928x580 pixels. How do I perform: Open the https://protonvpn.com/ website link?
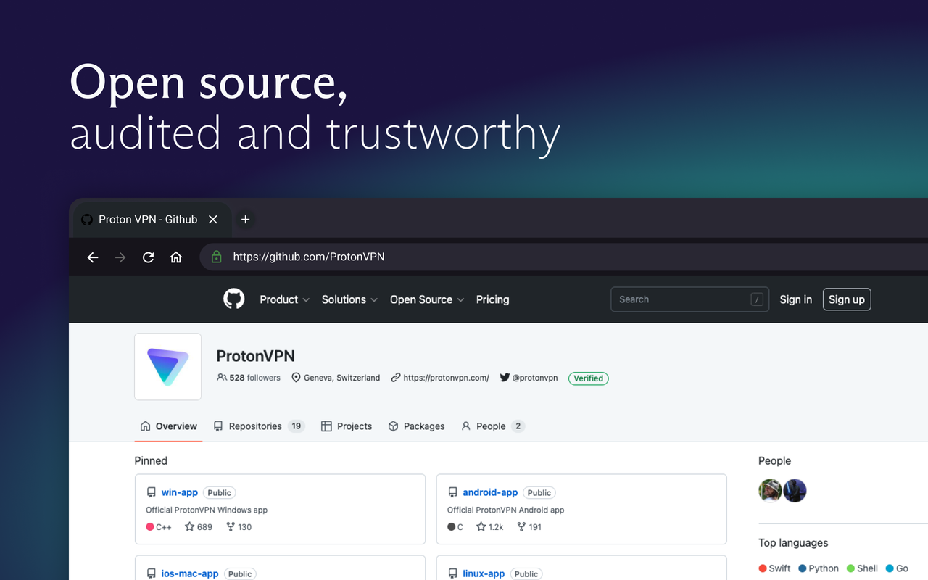[446, 377]
